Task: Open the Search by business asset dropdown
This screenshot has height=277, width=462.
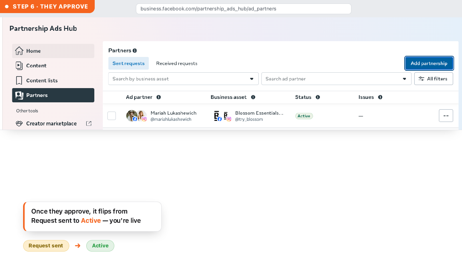Action: 183,79
